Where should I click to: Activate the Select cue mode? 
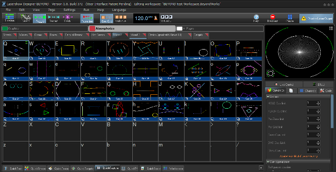coord(26,18)
